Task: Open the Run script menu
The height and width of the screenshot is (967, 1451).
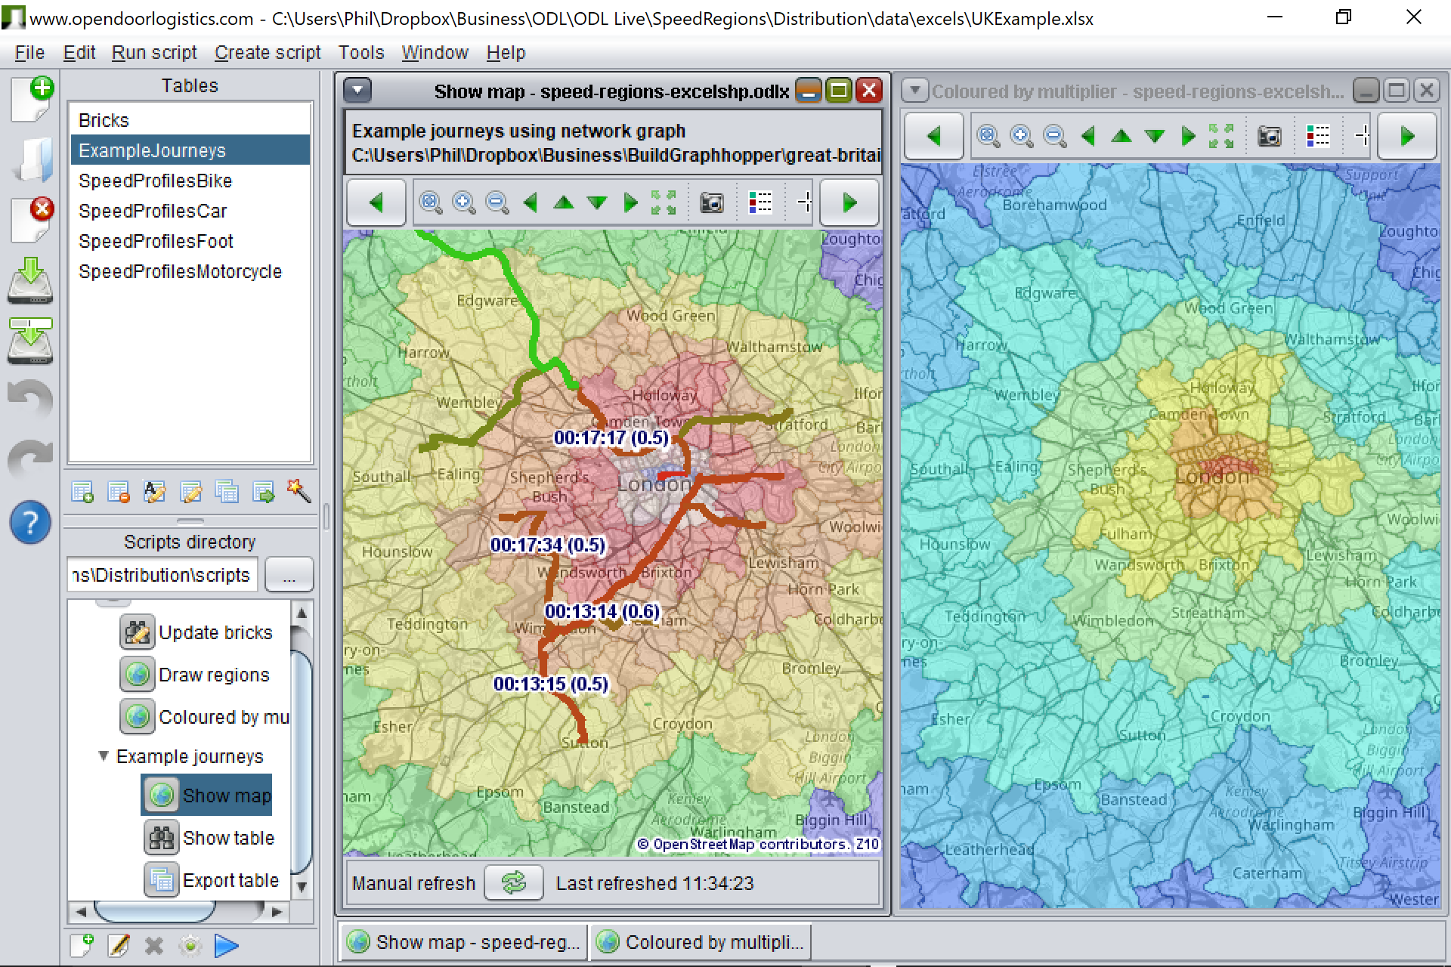Action: click(156, 51)
